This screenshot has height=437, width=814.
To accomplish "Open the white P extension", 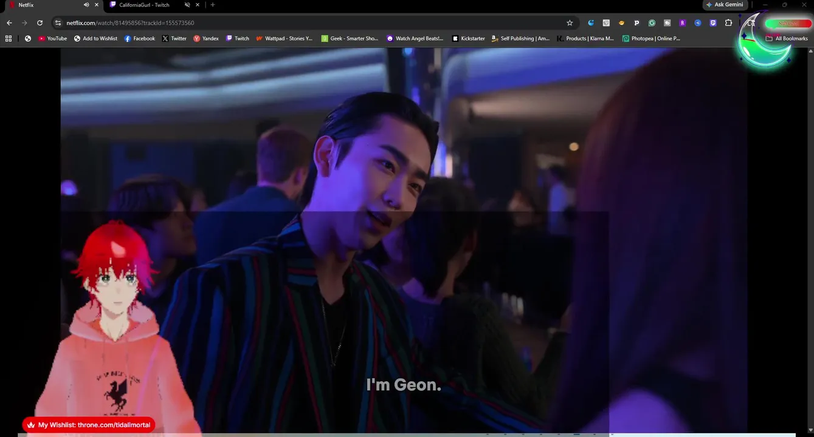I will click(x=636, y=23).
